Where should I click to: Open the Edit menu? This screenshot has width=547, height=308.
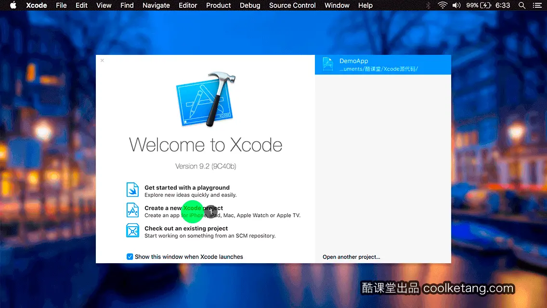[82, 5]
